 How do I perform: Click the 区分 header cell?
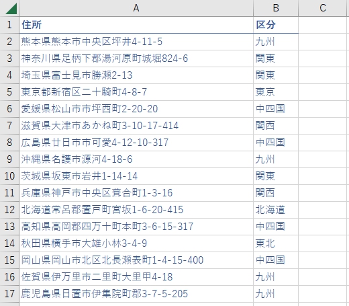(x=276, y=25)
